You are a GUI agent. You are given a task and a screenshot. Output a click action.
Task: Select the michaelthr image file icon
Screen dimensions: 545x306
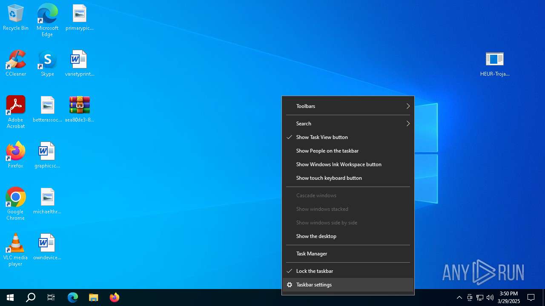pyautogui.click(x=47, y=201)
